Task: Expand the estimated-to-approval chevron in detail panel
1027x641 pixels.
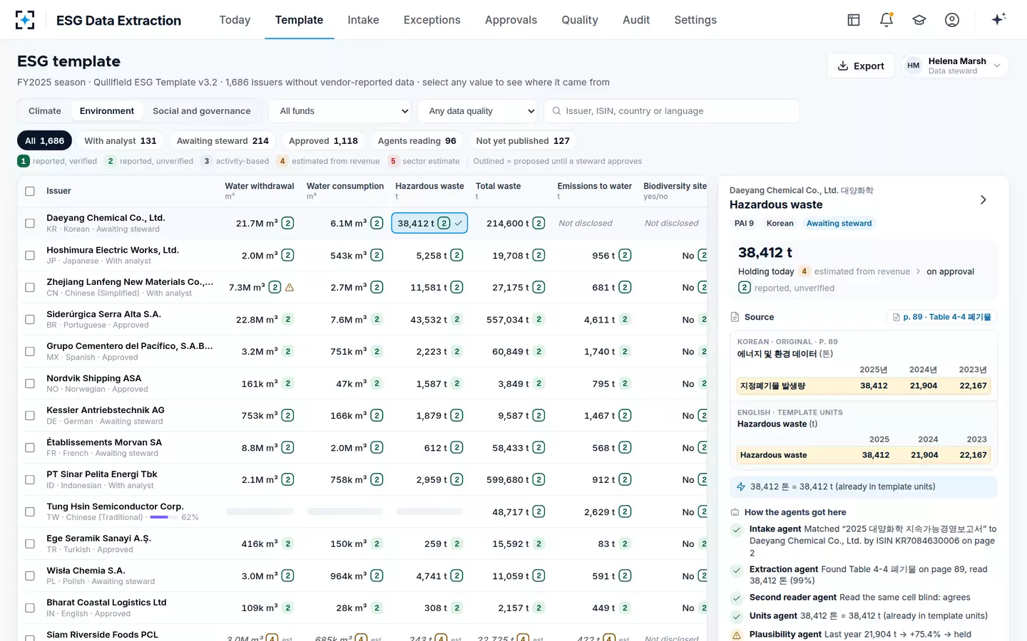Action: point(919,271)
